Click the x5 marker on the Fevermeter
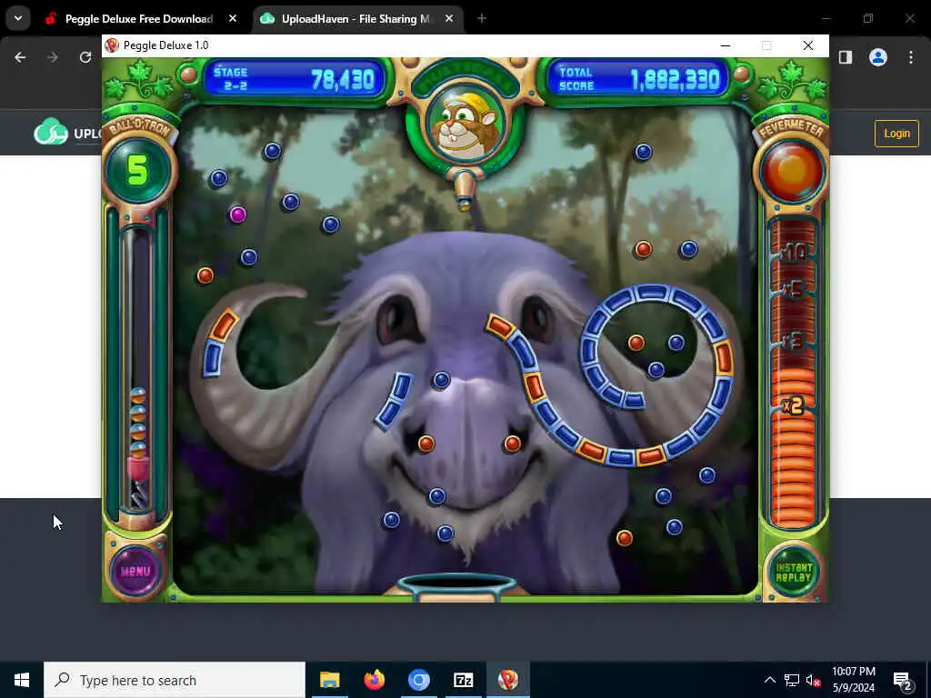The image size is (931, 698). (793, 290)
